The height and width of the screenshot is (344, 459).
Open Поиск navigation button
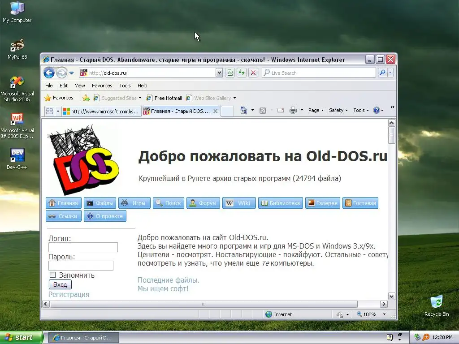(169, 203)
